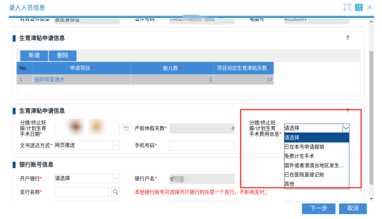
Task: Toggle the 手术费用信息 dropdown arrow
Action: (346, 128)
